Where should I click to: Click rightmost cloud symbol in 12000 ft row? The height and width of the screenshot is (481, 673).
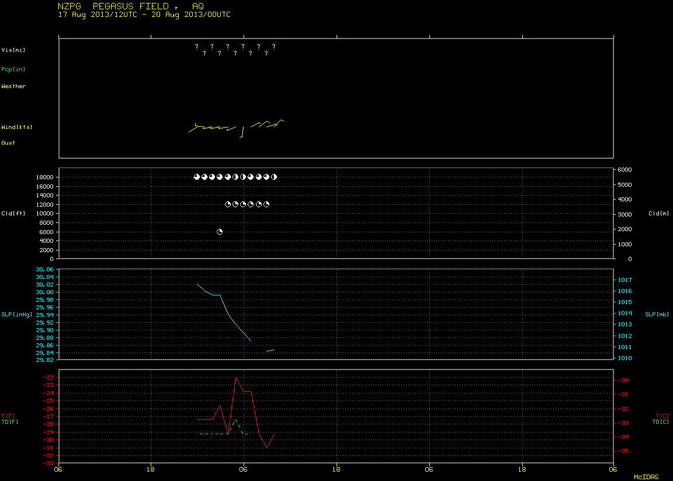tap(266, 204)
